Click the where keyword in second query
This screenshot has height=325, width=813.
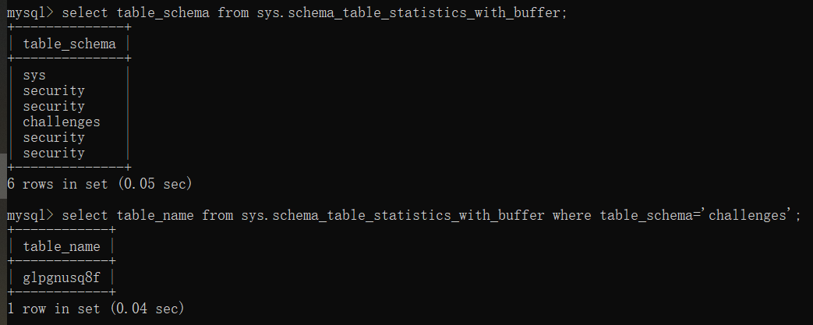pyautogui.click(x=572, y=215)
